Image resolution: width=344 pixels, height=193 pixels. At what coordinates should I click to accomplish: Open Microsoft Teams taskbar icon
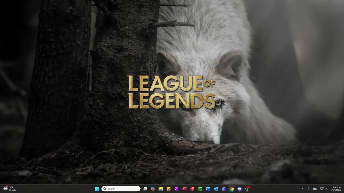(x=224, y=189)
